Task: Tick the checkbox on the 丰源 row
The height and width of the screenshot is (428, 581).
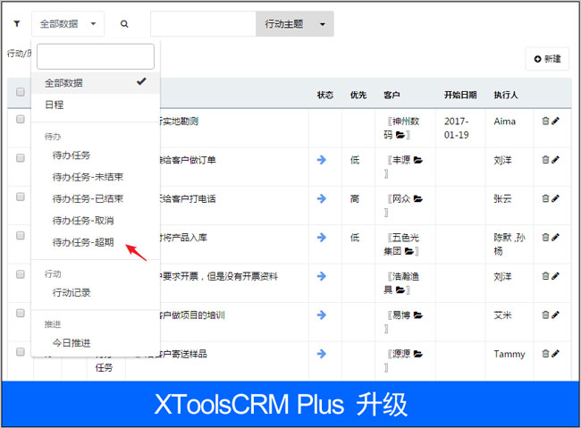Action: 21,159
